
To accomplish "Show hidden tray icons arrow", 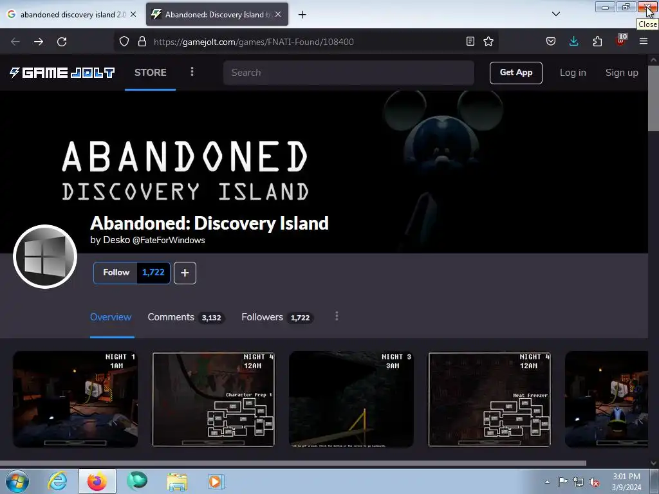I will point(547,482).
